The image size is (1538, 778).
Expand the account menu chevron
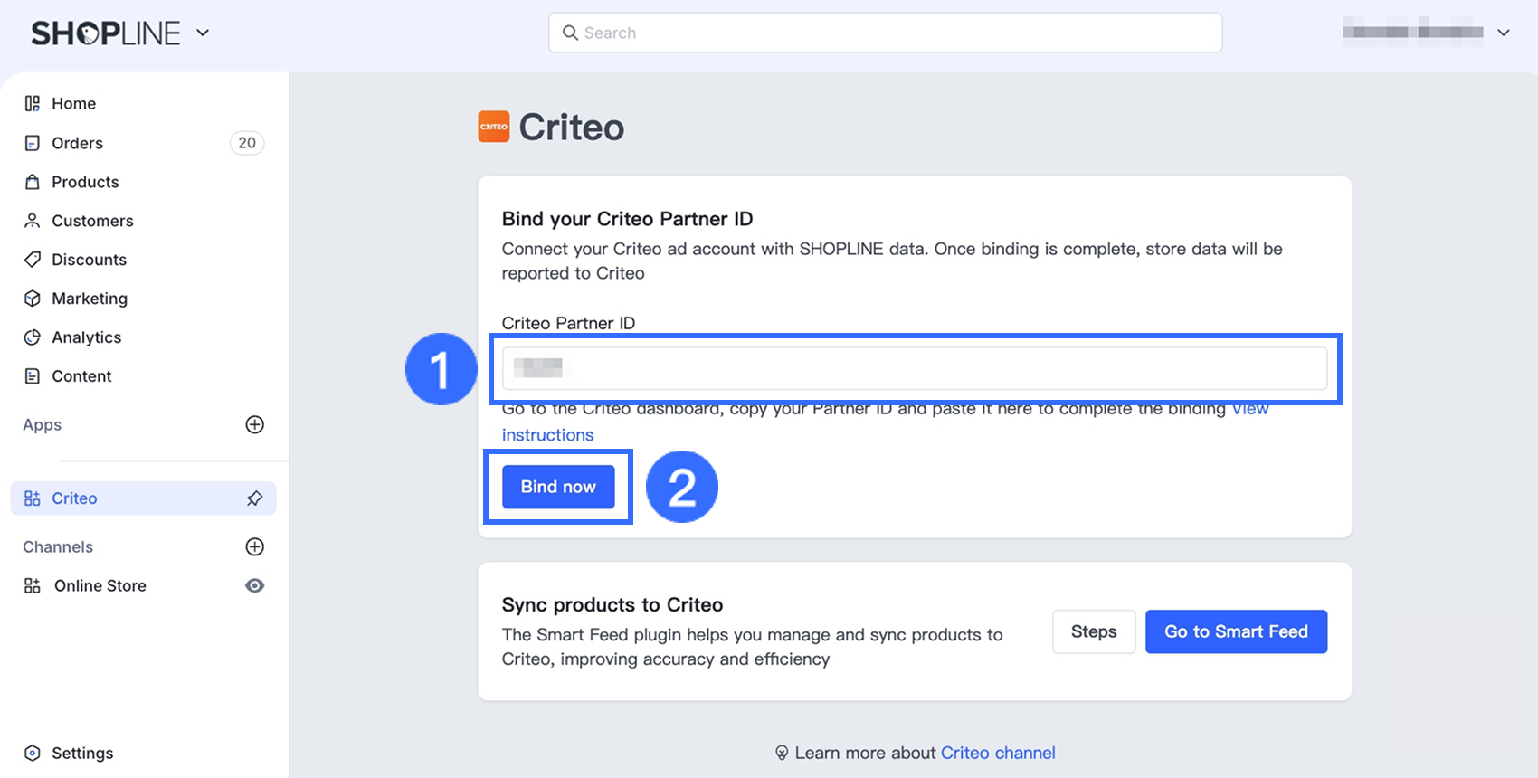(1504, 33)
